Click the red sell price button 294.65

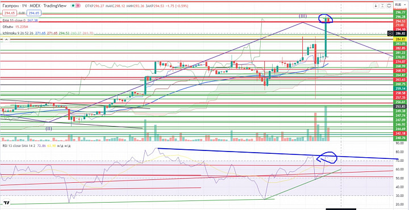10,12
